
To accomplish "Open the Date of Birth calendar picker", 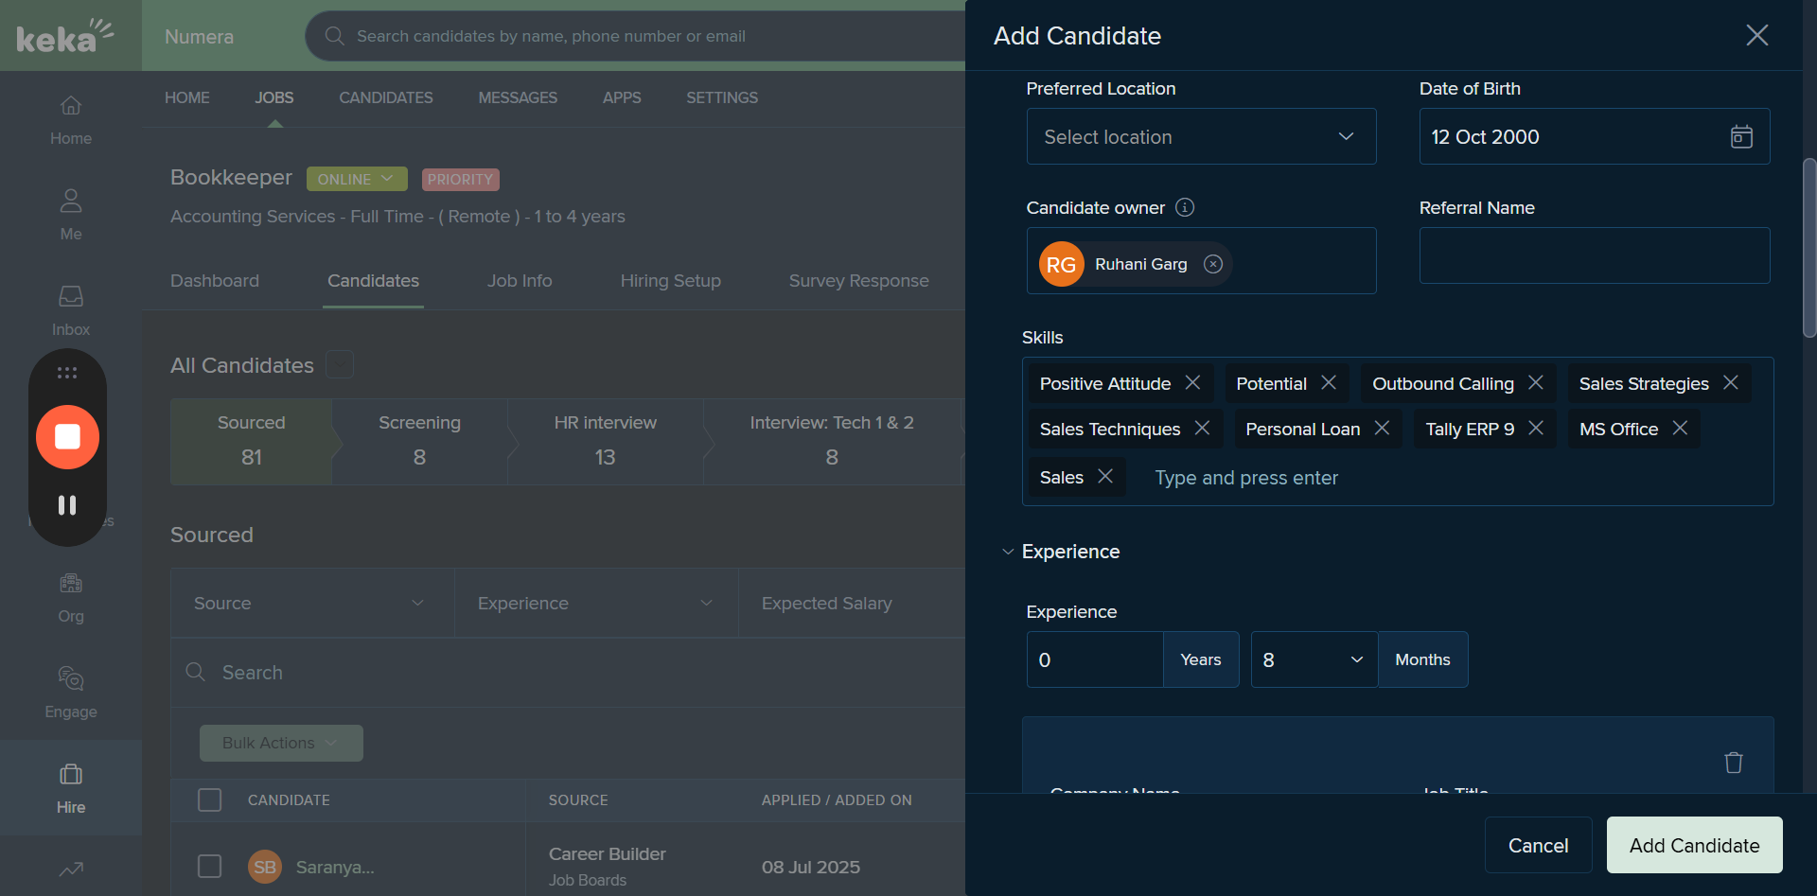I will [x=1741, y=137].
